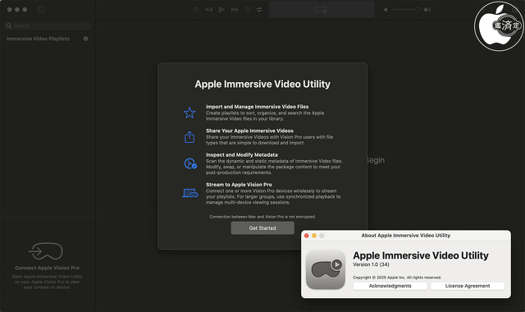
Task: Click the star icon for Import and Manage
Action: tap(189, 113)
